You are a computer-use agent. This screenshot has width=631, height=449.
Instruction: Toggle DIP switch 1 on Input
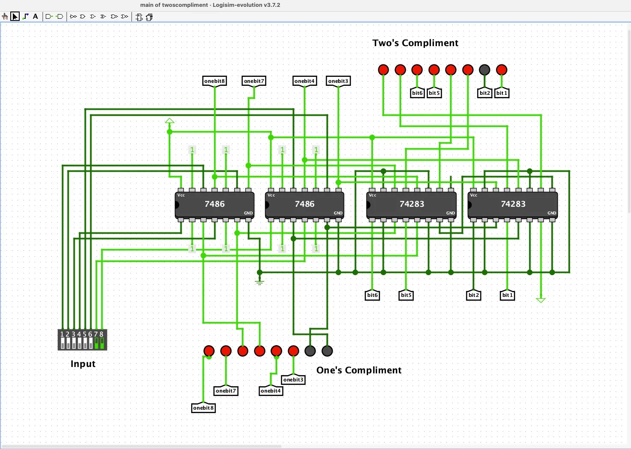pos(62,343)
